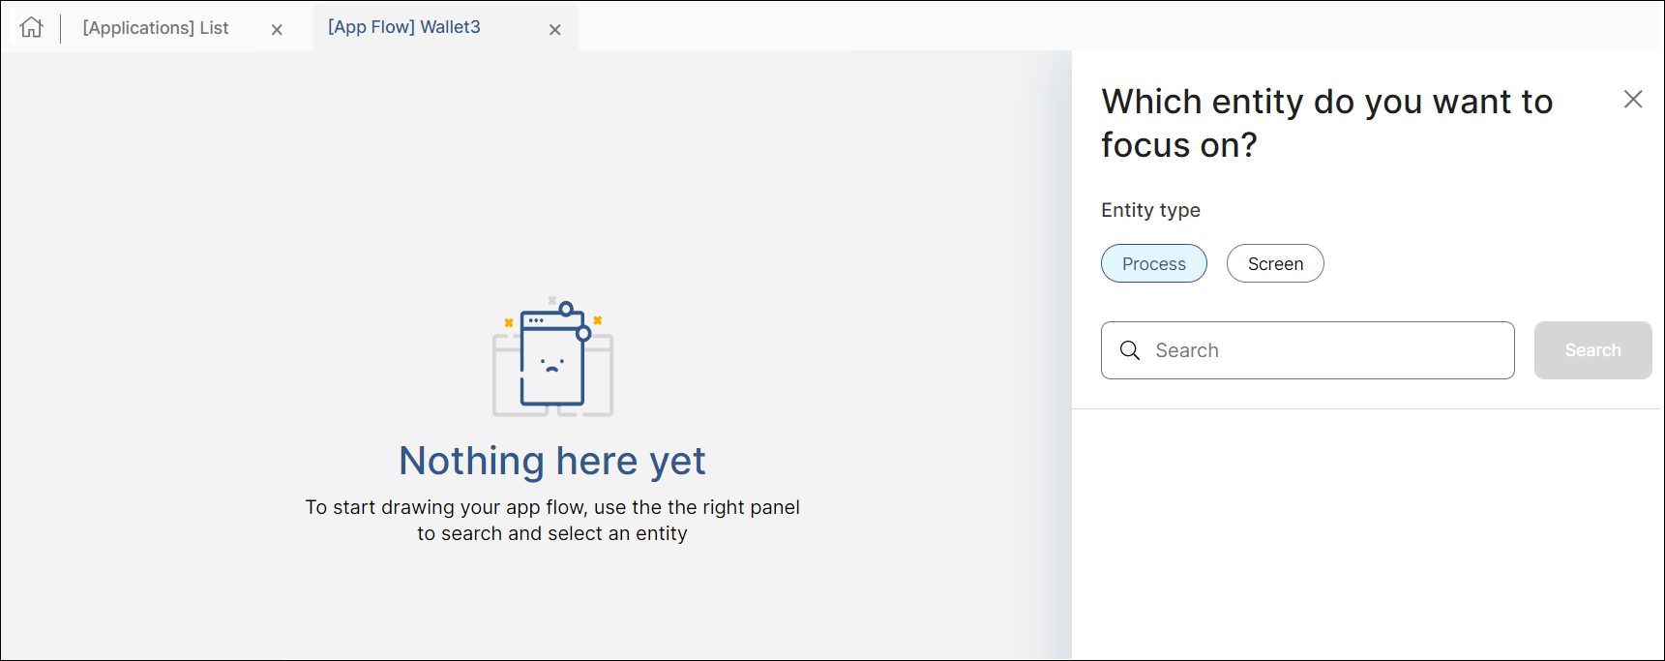Choose the Screen entity type
This screenshot has height=661, width=1665.
(1274, 263)
